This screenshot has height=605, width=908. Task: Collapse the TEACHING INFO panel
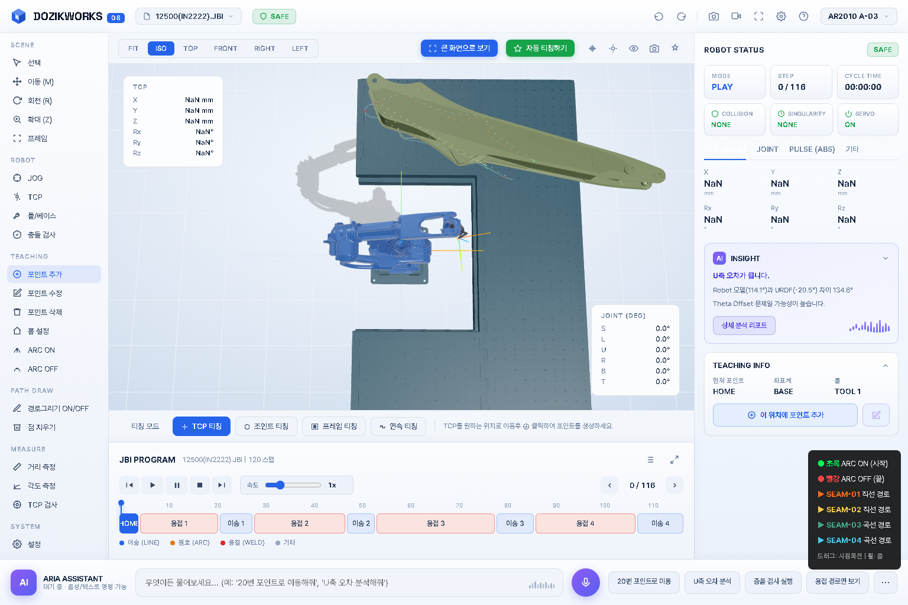(x=885, y=366)
